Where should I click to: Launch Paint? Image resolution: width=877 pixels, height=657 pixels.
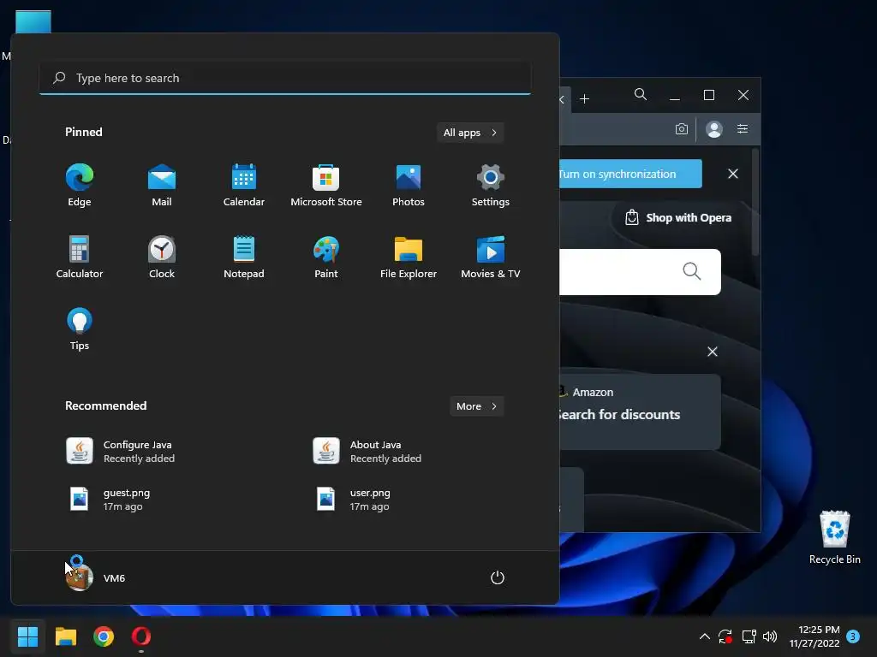click(326, 257)
